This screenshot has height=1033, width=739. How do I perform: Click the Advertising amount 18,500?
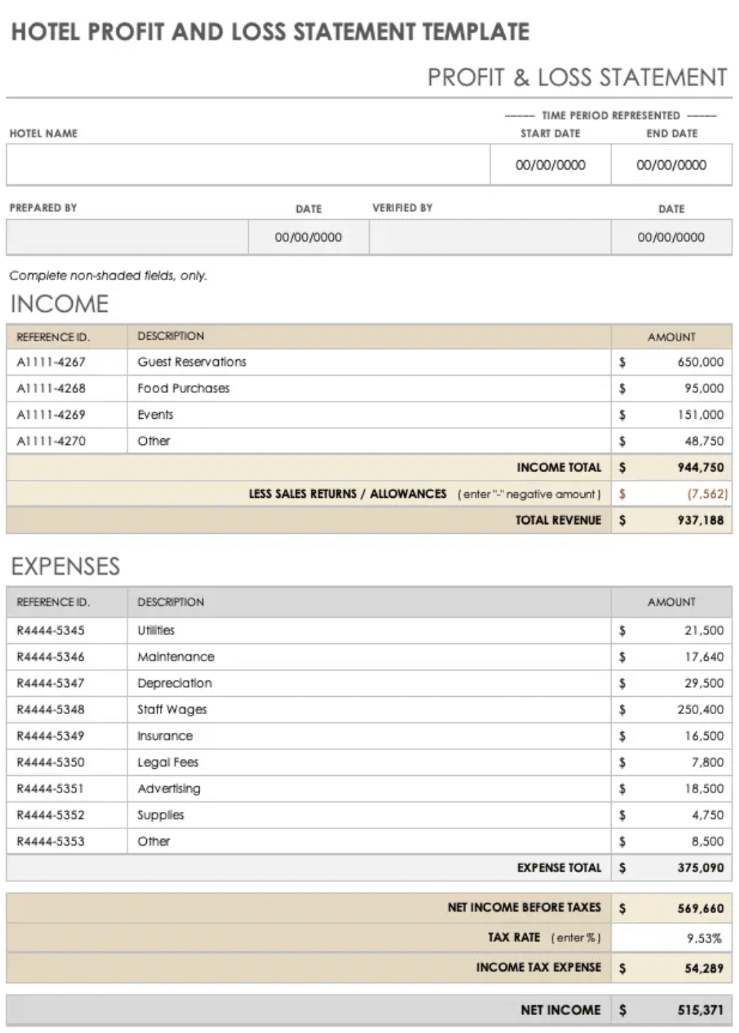tap(703, 788)
